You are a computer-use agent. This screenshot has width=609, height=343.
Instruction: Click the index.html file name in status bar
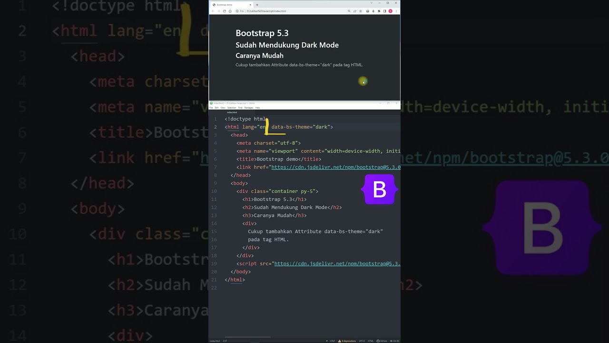pos(215,341)
